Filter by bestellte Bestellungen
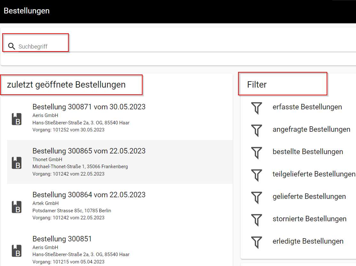 308,152
